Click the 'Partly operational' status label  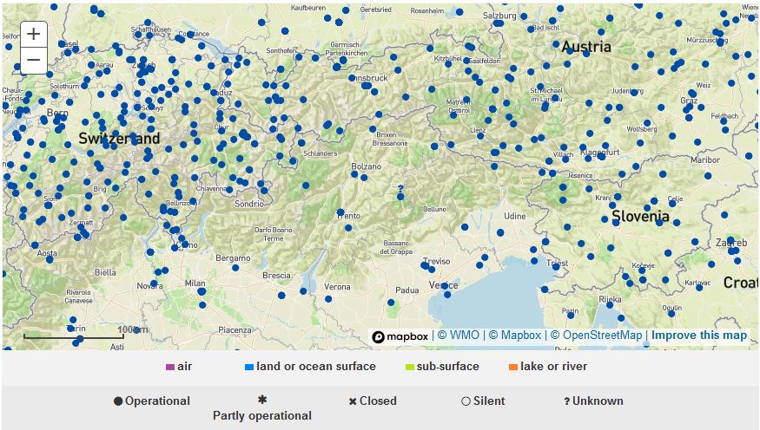[x=262, y=416]
